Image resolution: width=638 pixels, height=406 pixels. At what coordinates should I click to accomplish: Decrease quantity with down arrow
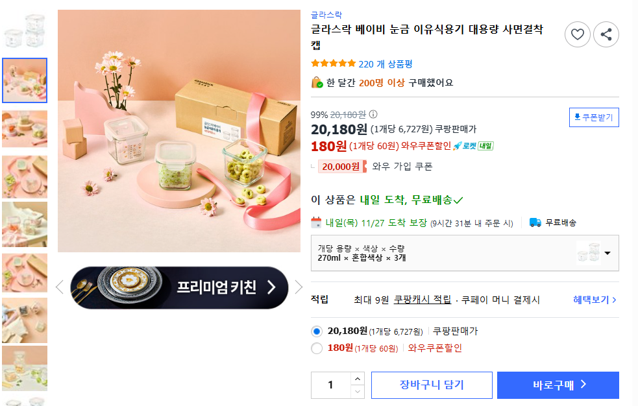tap(358, 391)
